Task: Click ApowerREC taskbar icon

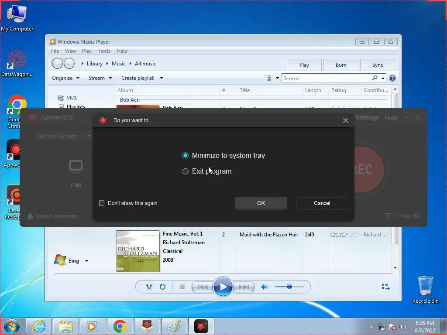Action: [201, 326]
